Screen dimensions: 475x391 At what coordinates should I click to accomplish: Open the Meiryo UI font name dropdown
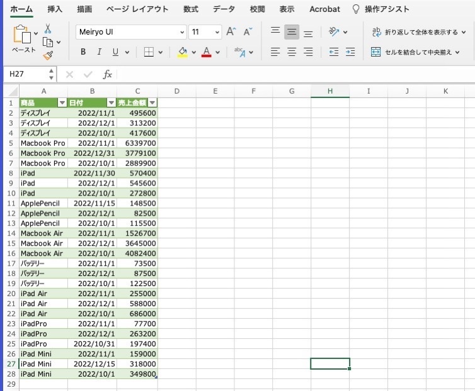[x=182, y=32]
